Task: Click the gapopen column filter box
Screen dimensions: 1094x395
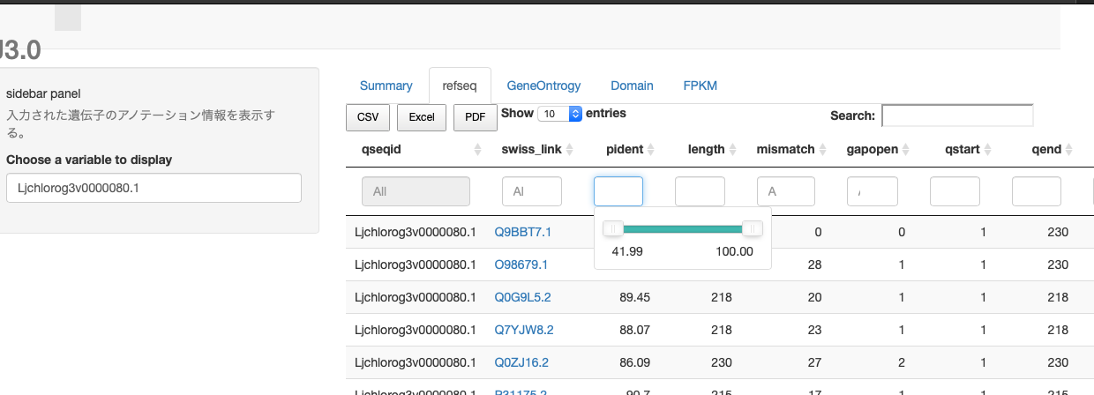Action: [873, 191]
